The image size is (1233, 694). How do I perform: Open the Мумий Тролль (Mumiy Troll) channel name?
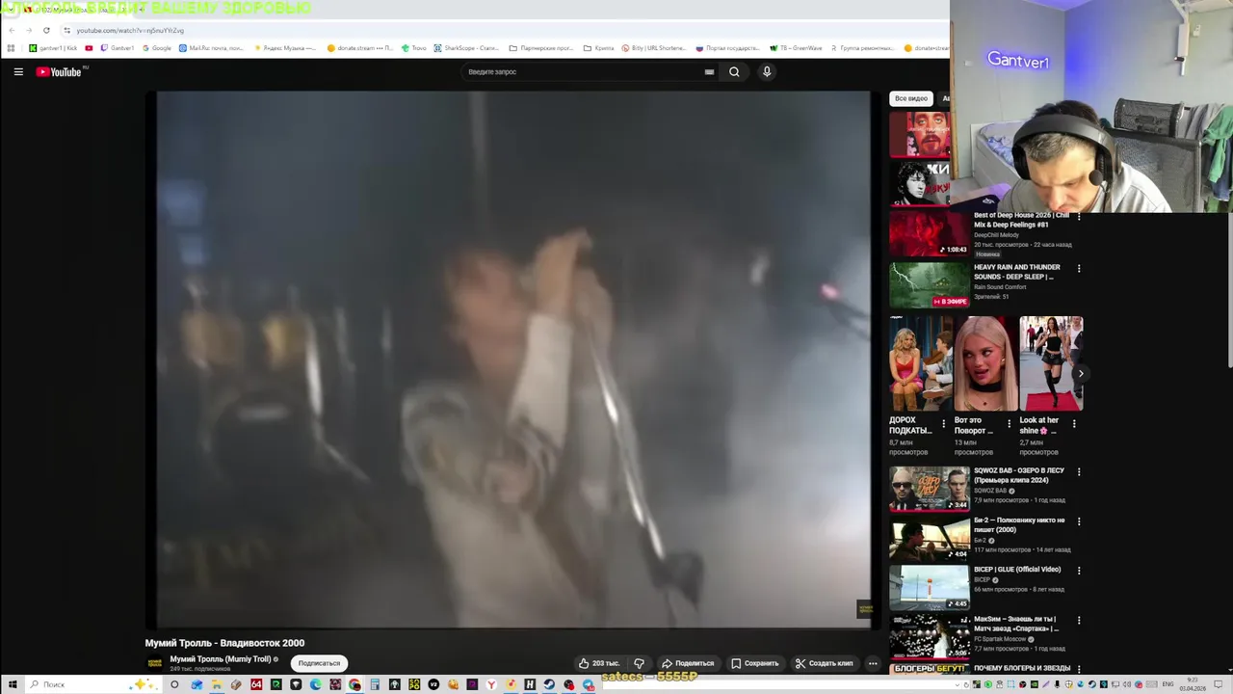click(x=221, y=659)
